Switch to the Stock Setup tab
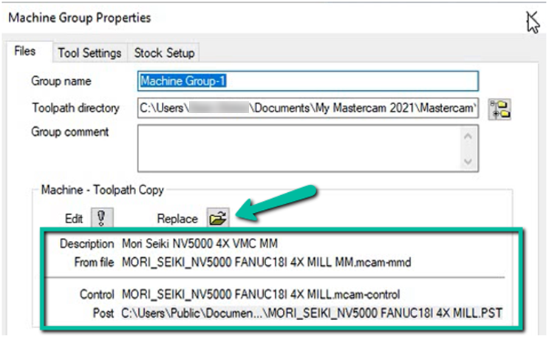Screen dimensions: 549x337 click(x=164, y=53)
